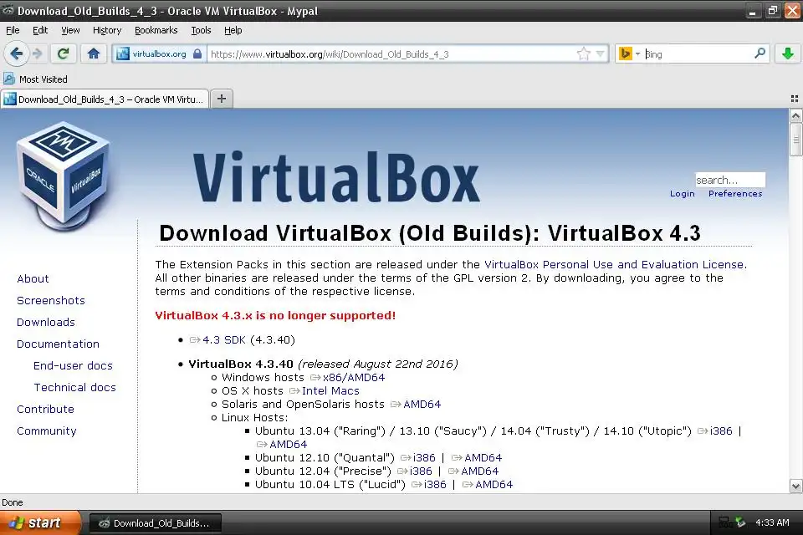Open the Contribute sidebar link
This screenshot has height=535, width=803.
pos(45,409)
